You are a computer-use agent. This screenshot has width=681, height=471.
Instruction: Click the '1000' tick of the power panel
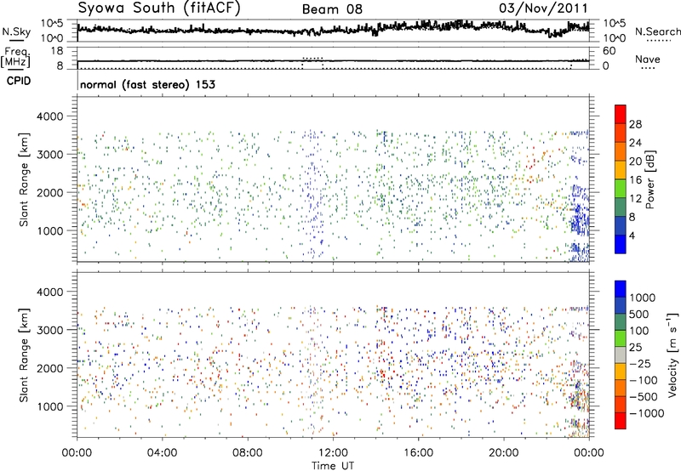coord(49,230)
